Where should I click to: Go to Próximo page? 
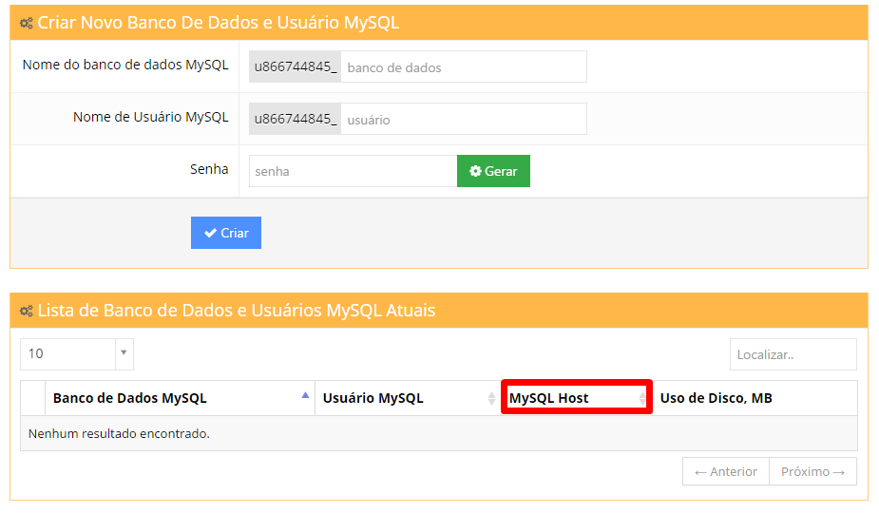pyautogui.click(x=812, y=471)
